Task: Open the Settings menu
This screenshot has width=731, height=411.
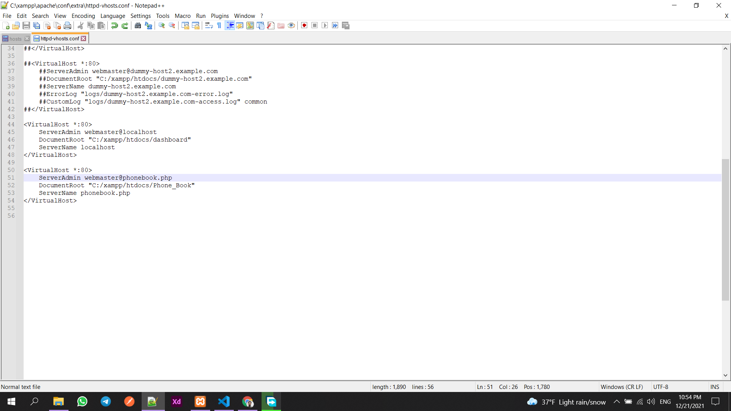Action: pyautogui.click(x=140, y=16)
